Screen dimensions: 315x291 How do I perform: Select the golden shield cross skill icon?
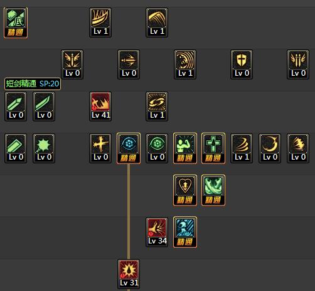point(242,64)
